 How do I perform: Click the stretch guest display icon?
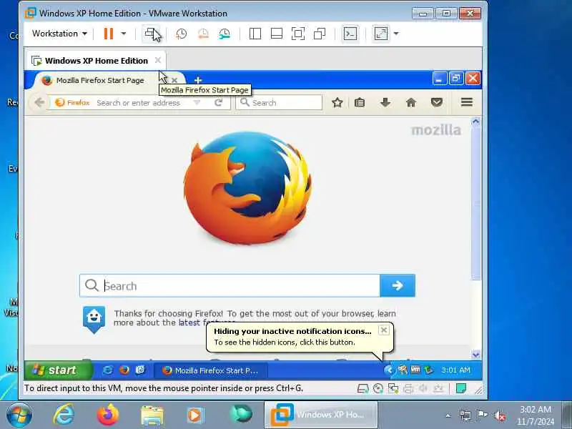click(x=381, y=34)
